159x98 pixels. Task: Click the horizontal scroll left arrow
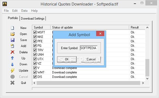click(34, 83)
